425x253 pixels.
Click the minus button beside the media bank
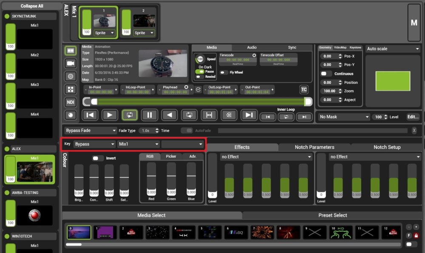pyautogui.click(x=409, y=227)
